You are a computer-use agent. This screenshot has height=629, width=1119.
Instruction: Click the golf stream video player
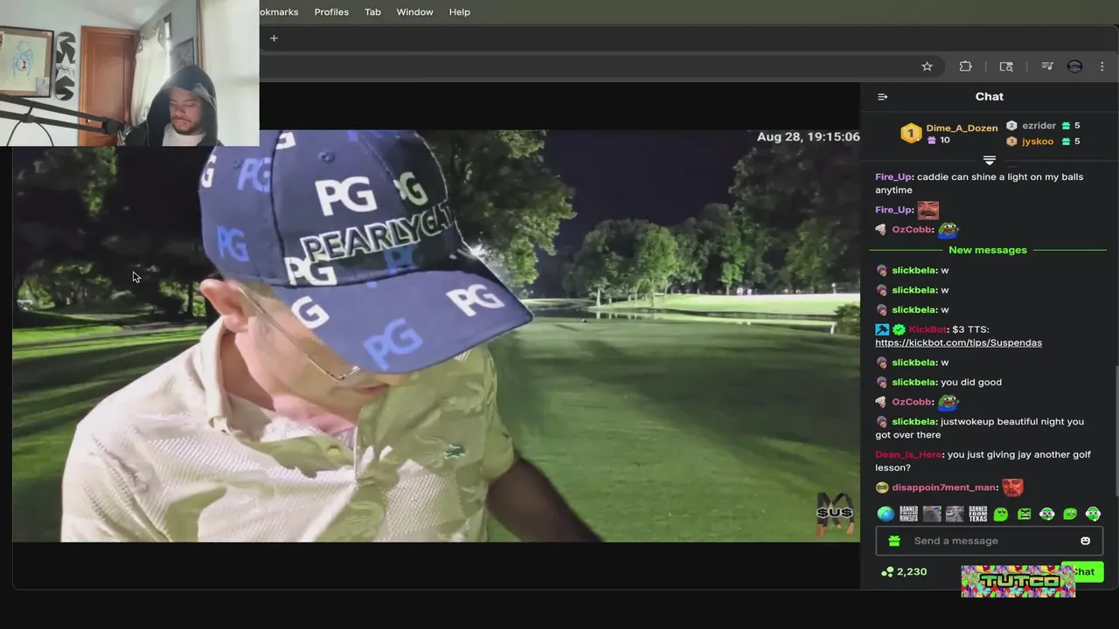[436, 336]
